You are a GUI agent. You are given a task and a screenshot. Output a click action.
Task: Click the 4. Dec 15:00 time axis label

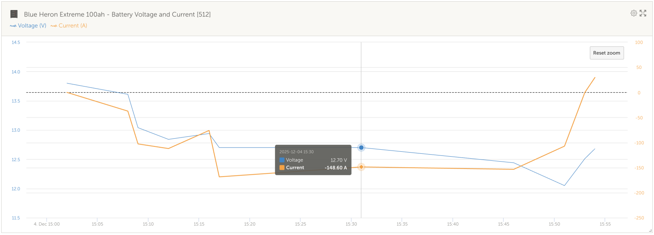click(47, 224)
